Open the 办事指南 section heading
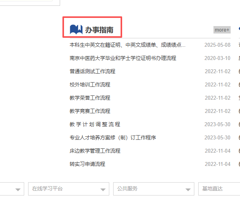 [99, 30]
